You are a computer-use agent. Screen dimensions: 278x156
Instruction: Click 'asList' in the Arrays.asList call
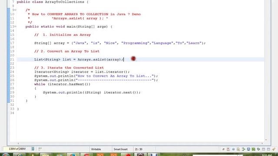coord(99,60)
